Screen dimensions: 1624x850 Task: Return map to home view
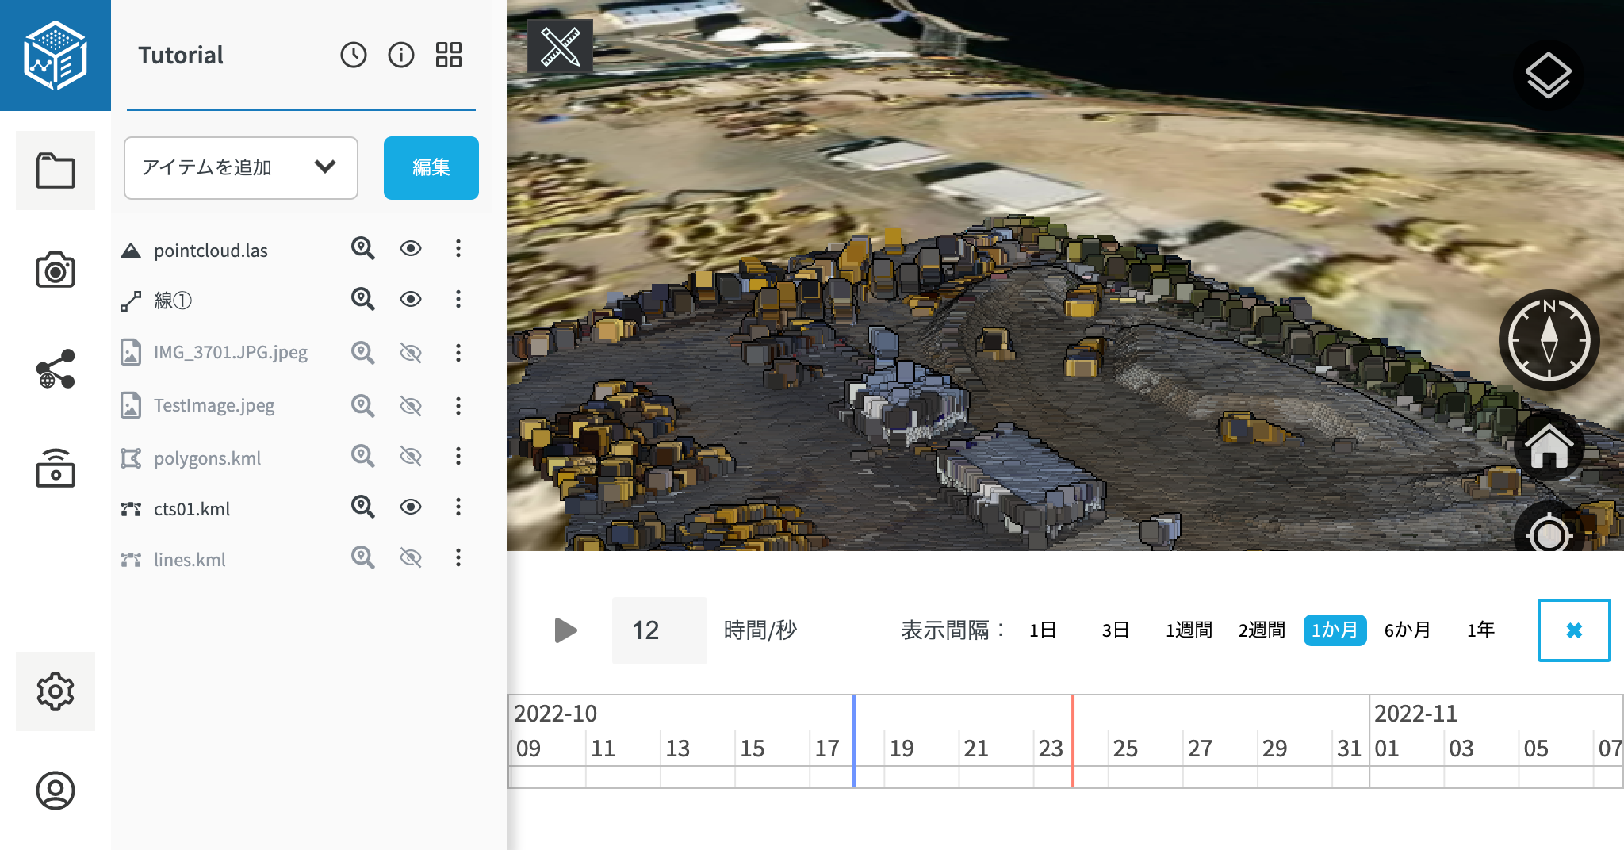(x=1548, y=446)
